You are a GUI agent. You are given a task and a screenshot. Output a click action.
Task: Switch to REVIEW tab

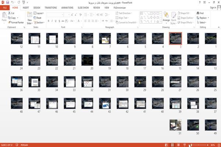tap(97, 8)
